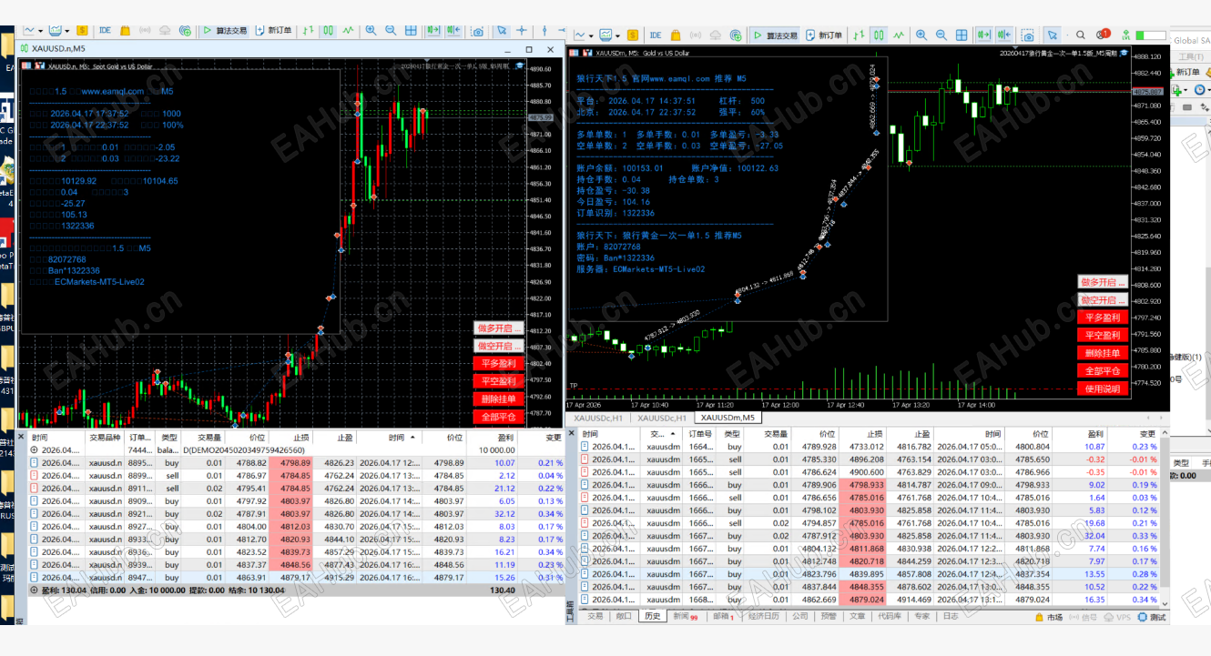
Task: Click the 4875.887 price label on right chart
Action: click(1147, 92)
